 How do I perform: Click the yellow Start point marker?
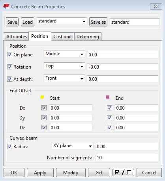(42, 97)
